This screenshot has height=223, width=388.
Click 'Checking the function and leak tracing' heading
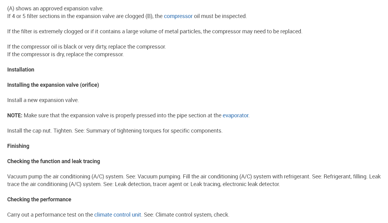[x=54, y=161]
